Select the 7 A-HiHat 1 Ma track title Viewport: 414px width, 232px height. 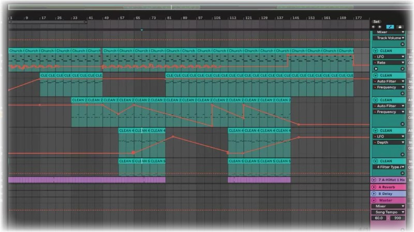point(392,180)
